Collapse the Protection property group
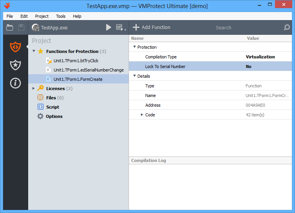This screenshot has height=213, width=295. point(134,47)
